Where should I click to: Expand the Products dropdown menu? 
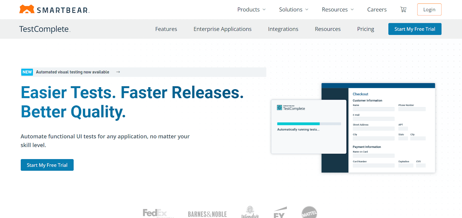(x=252, y=10)
